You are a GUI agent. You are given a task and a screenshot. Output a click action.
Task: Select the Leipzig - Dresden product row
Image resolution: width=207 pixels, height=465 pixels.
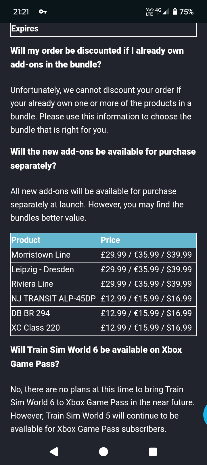43,269
